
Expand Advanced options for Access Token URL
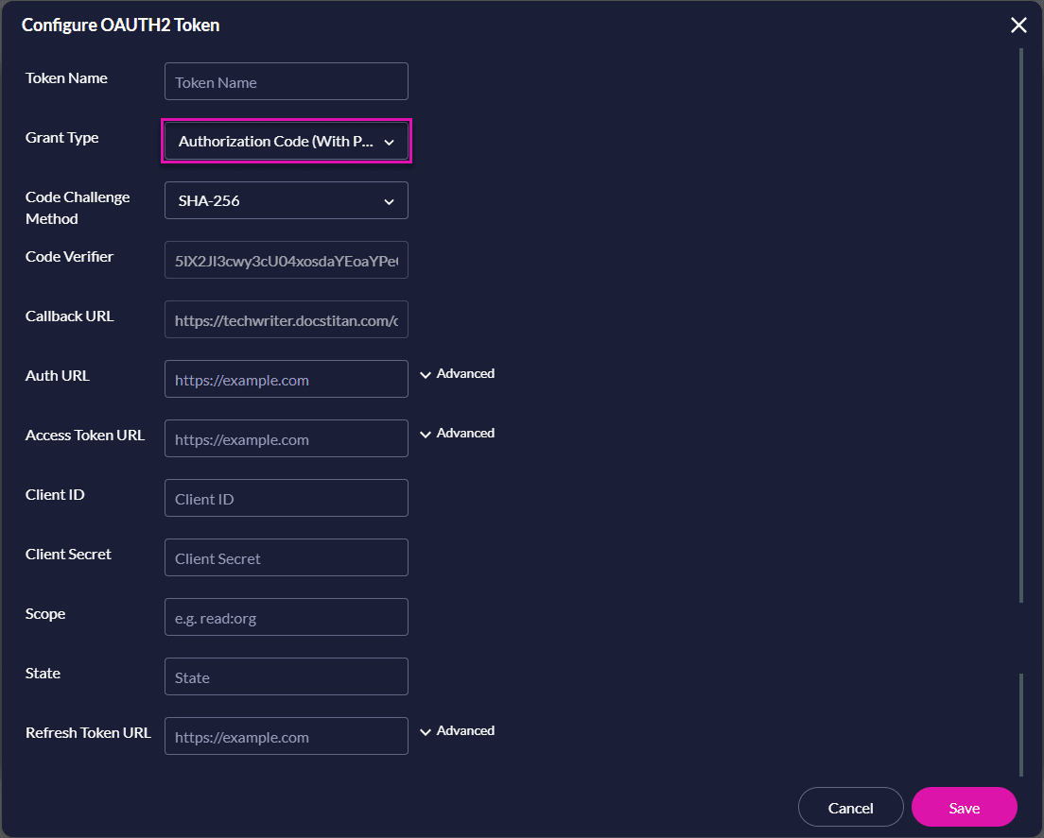click(457, 433)
